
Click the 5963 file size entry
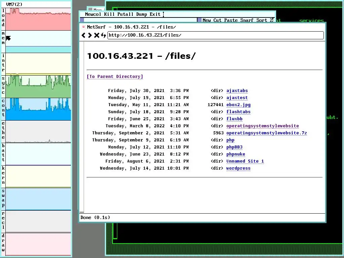coord(218,133)
